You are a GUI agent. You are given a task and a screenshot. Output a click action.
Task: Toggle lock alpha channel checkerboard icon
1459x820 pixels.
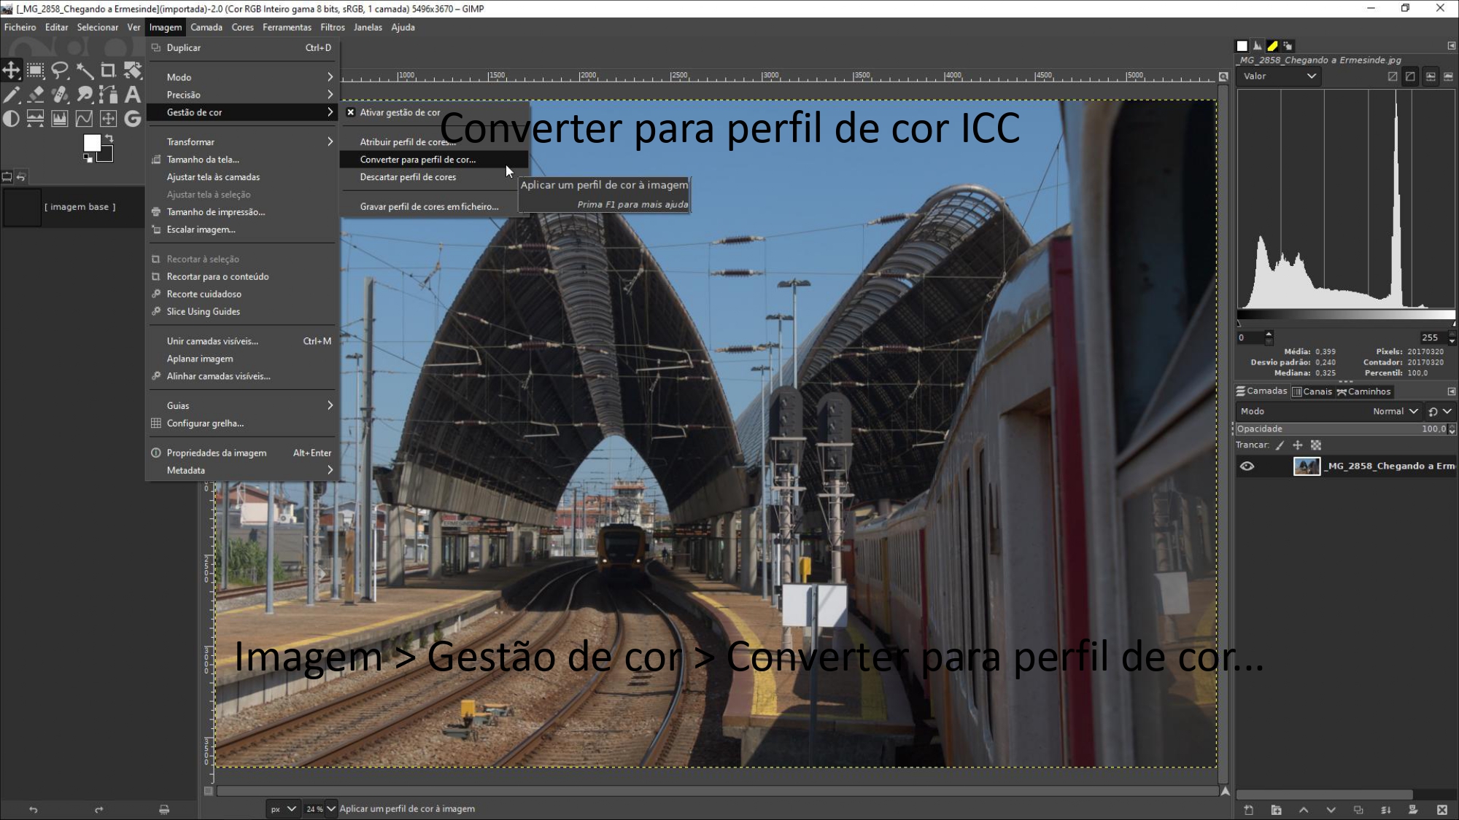click(1316, 445)
